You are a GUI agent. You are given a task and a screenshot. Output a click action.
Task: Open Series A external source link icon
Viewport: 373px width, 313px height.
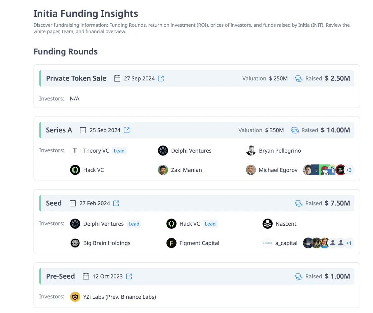pyautogui.click(x=127, y=130)
